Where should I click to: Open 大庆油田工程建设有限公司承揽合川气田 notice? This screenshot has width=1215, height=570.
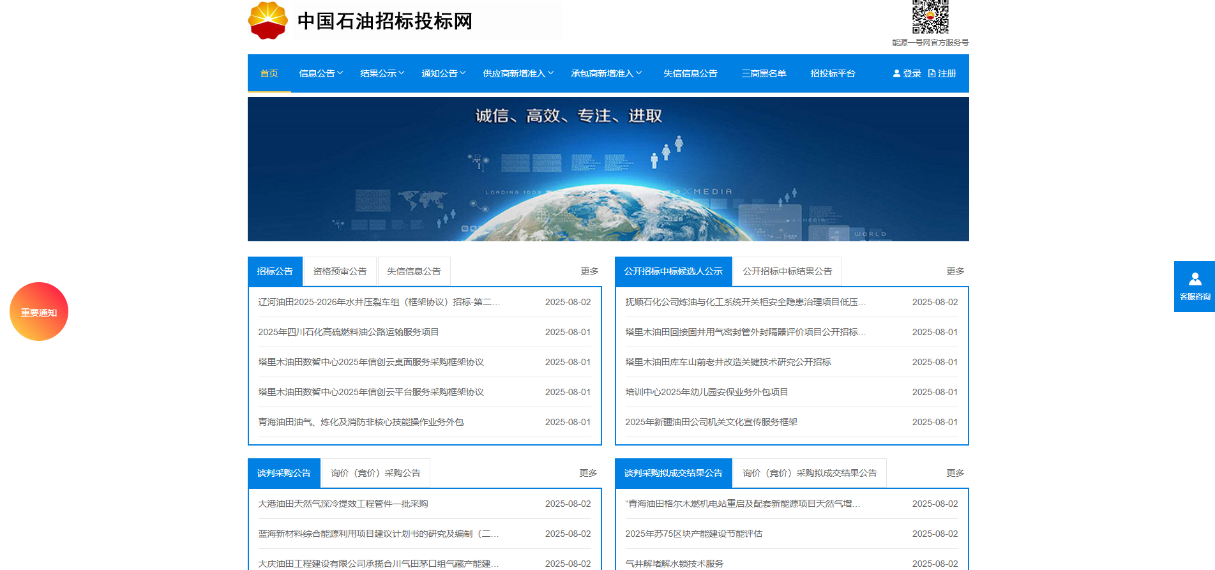[379, 564]
